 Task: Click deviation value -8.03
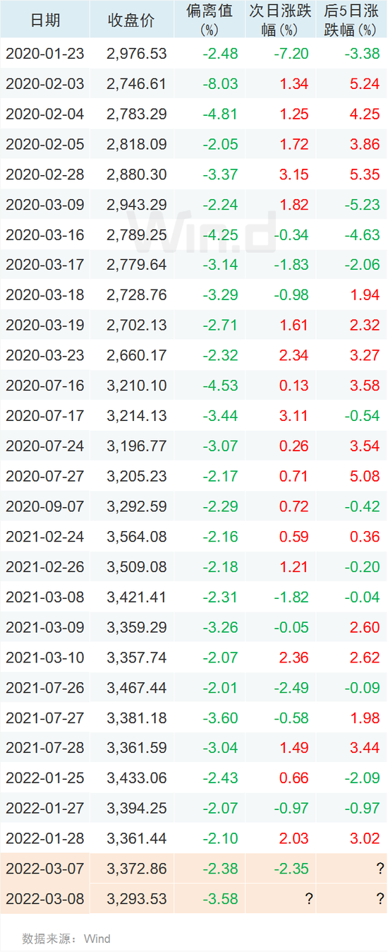click(x=220, y=84)
